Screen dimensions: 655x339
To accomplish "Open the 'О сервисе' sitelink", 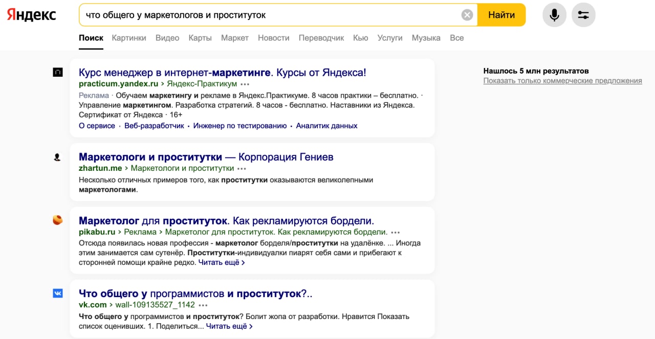I will tap(97, 126).
